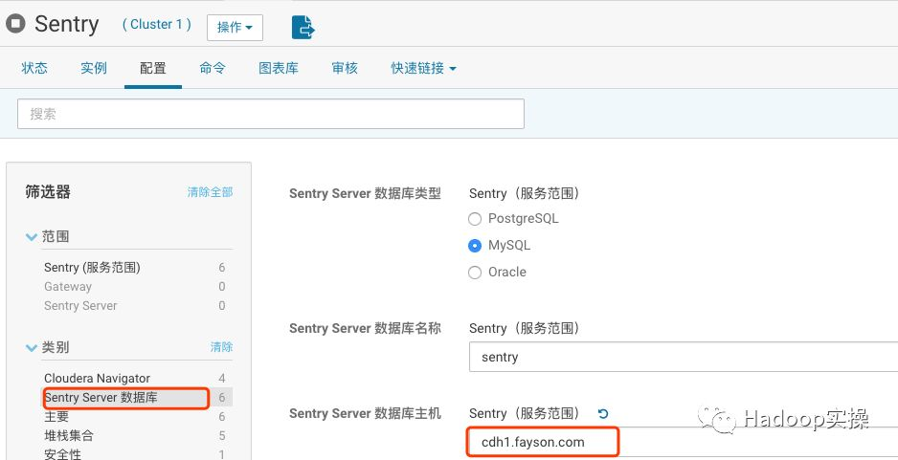Click the database name field containing sentry

(x=684, y=357)
